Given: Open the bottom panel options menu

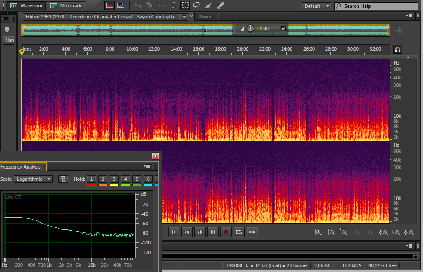Looking at the screenshot, I should 409,246.
